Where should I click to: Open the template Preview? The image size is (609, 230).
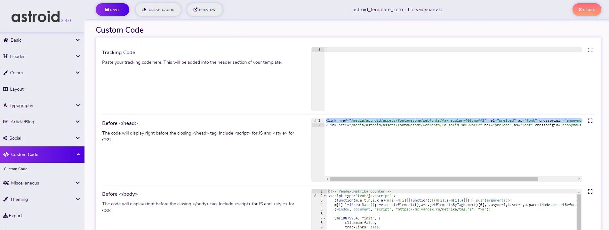tap(204, 10)
